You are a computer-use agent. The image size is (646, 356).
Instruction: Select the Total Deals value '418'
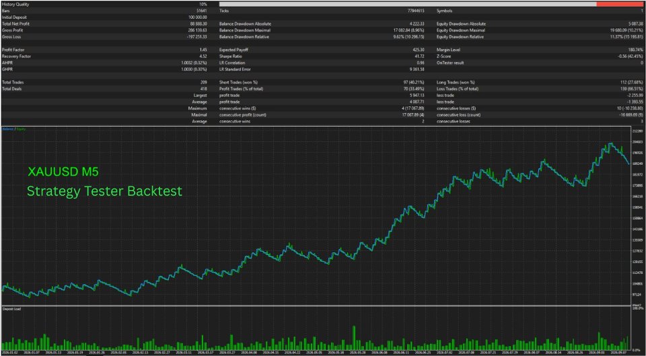click(203, 89)
